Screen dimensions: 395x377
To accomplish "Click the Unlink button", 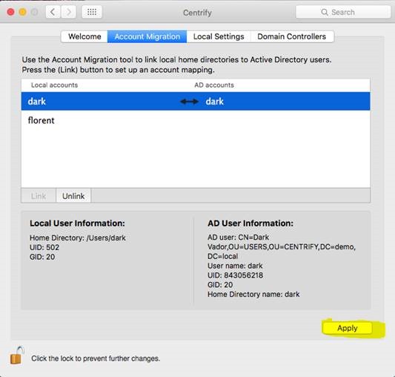I will tap(73, 196).
